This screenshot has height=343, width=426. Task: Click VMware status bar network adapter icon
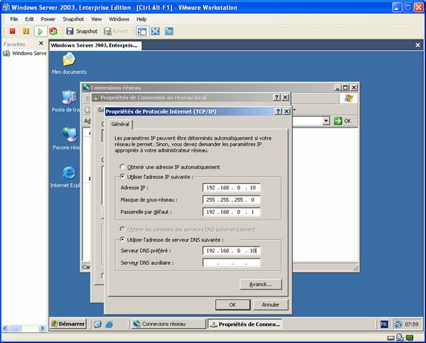(400, 337)
